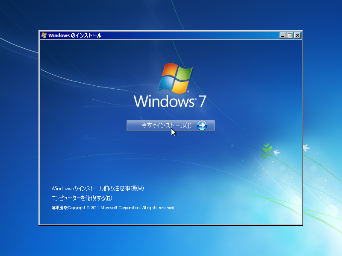Click the blue arrow icon on the install button
This screenshot has width=342, height=256.
tap(201, 125)
